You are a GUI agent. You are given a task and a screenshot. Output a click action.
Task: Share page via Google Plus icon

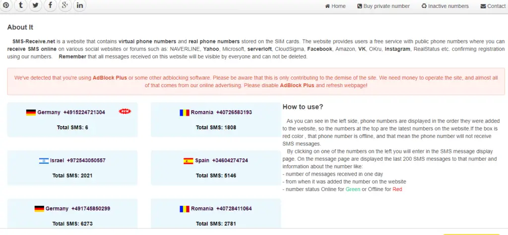65,5
